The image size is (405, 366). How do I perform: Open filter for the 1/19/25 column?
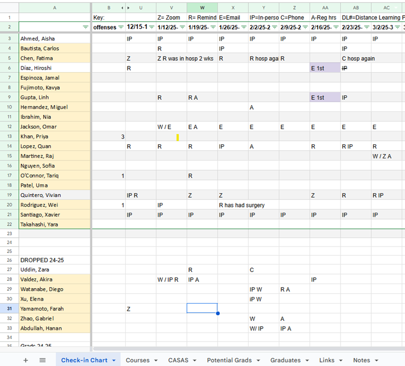213,27
